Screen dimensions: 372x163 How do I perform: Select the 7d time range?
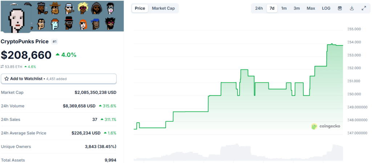pyautogui.click(x=271, y=8)
